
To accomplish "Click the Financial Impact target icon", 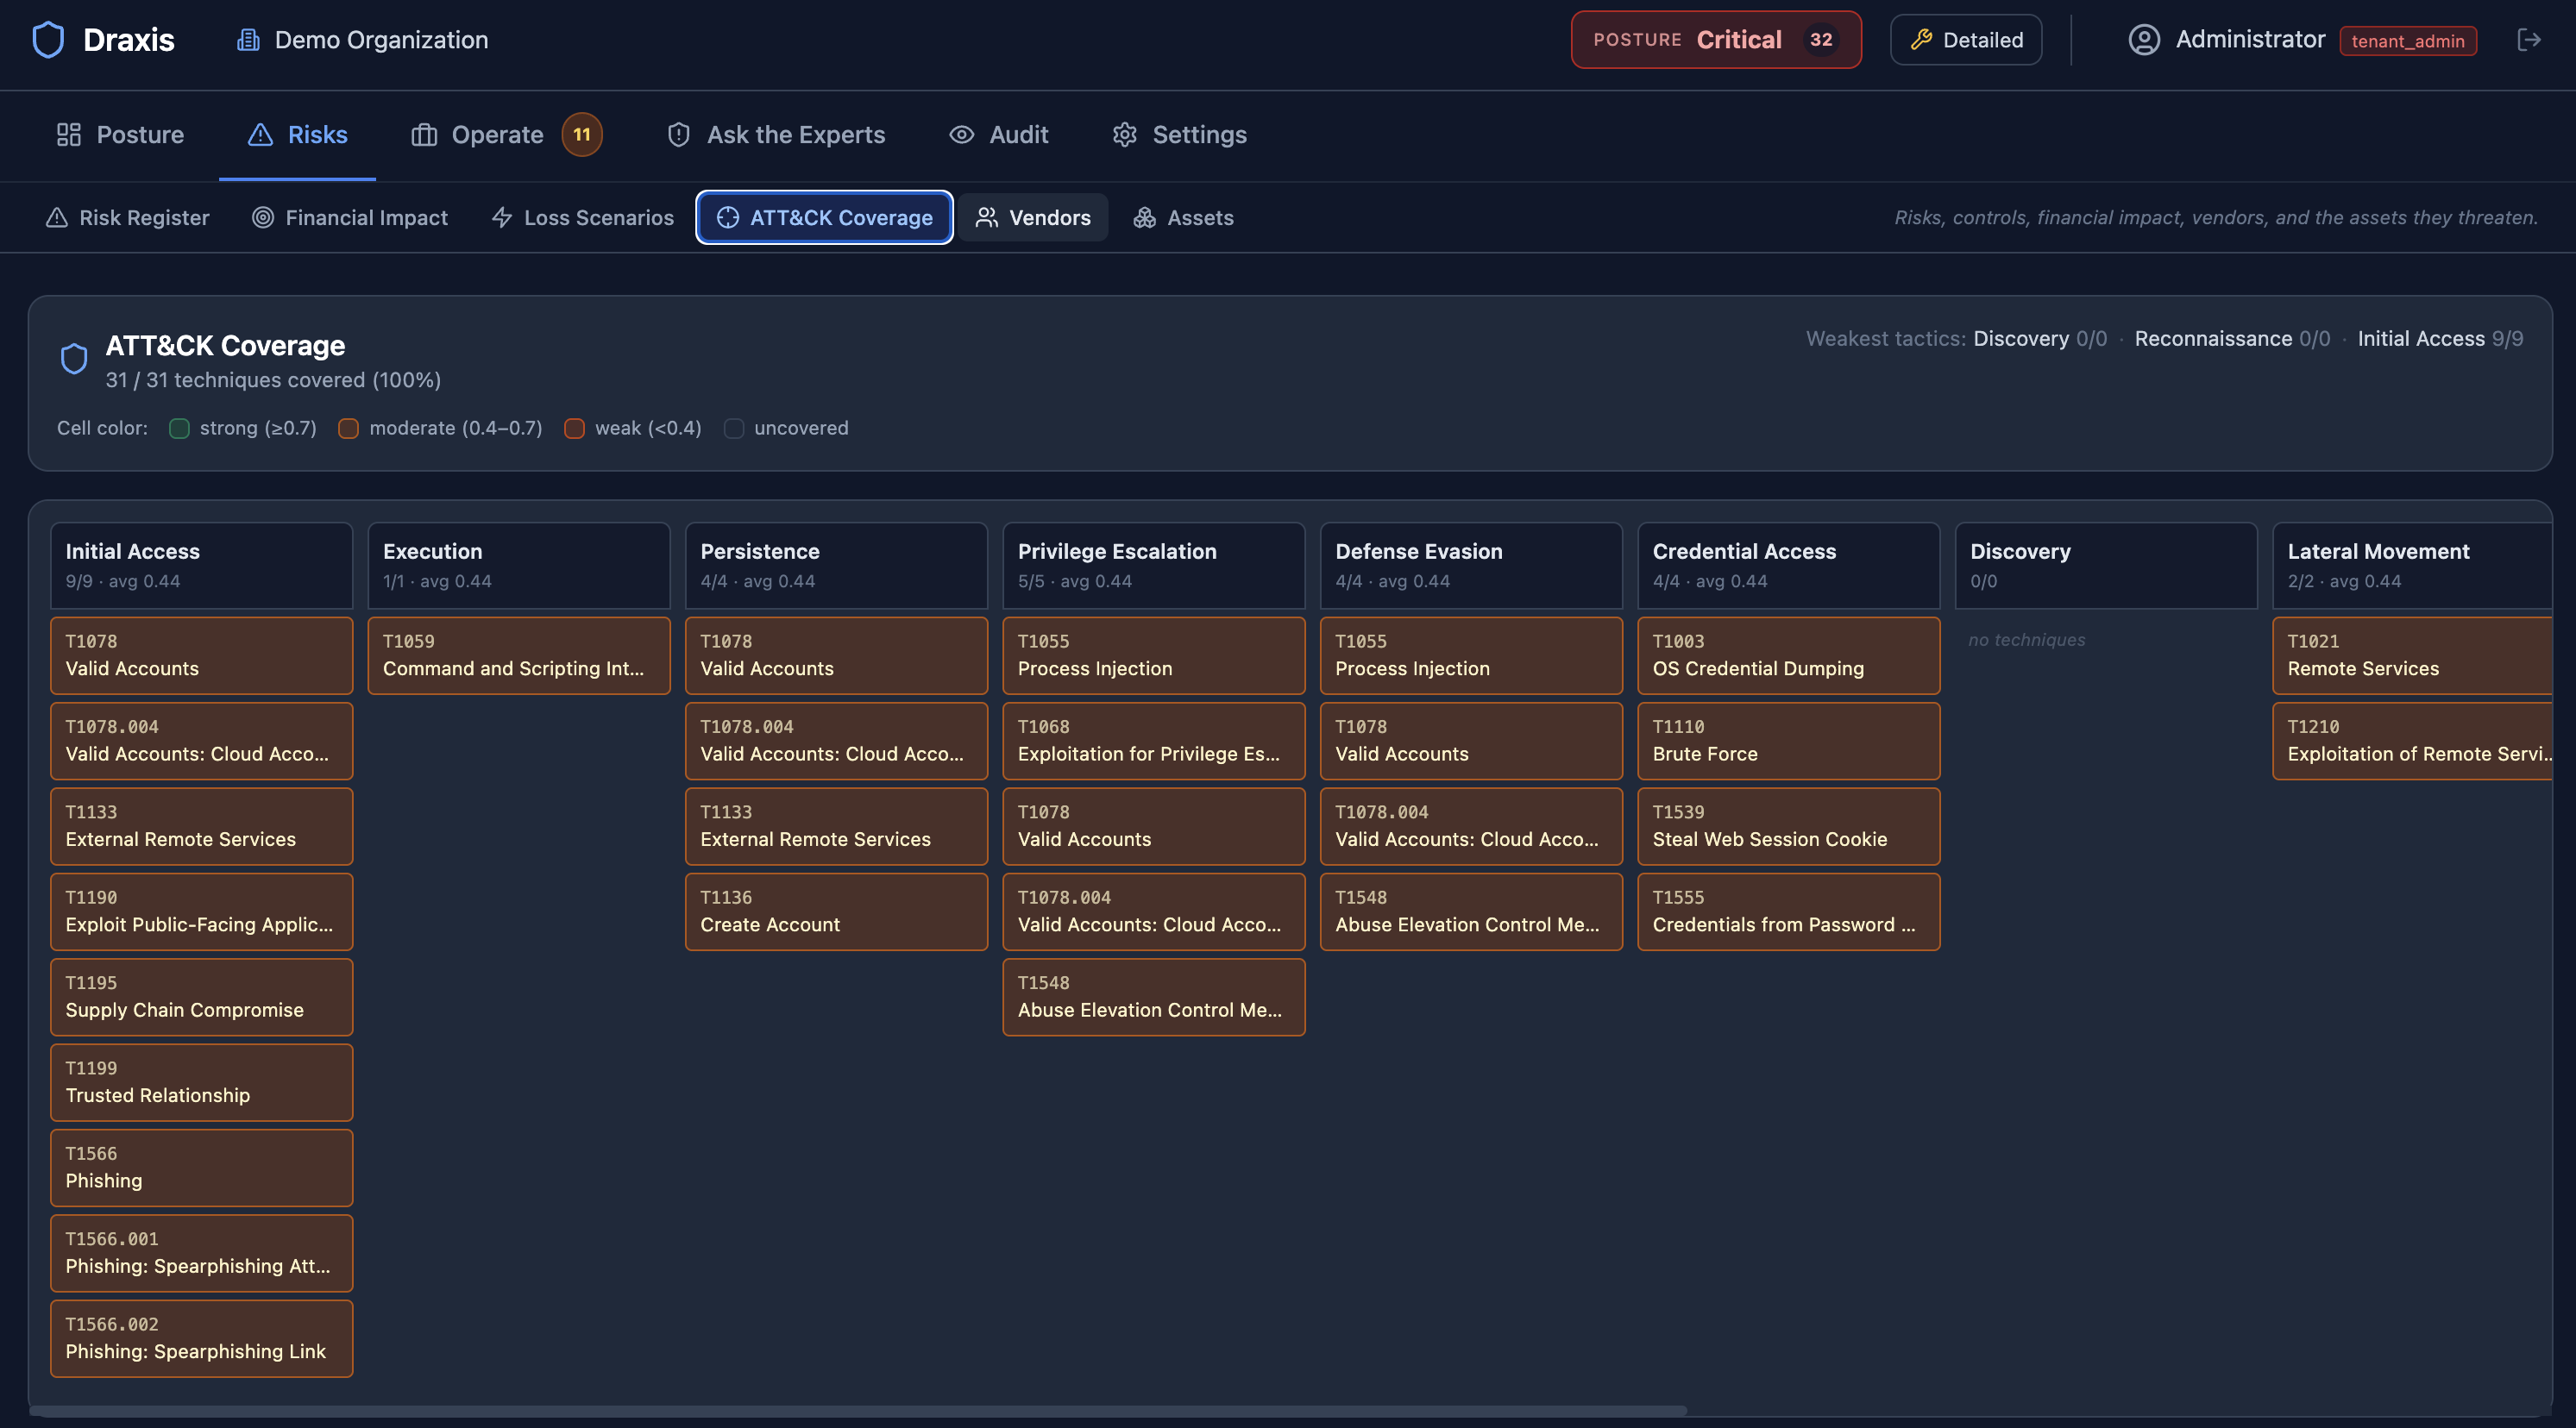I will [263, 218].
